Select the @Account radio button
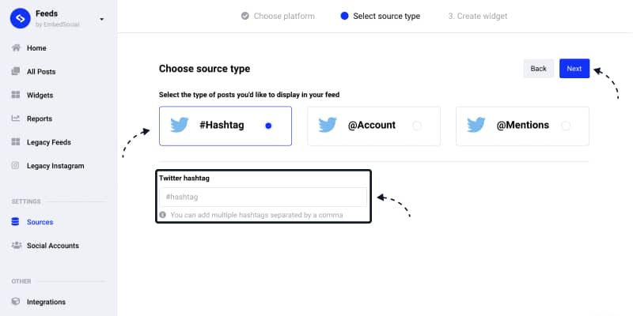Image resolution: width=633 pixels, height=316 pixels. (x=417, y=126)
